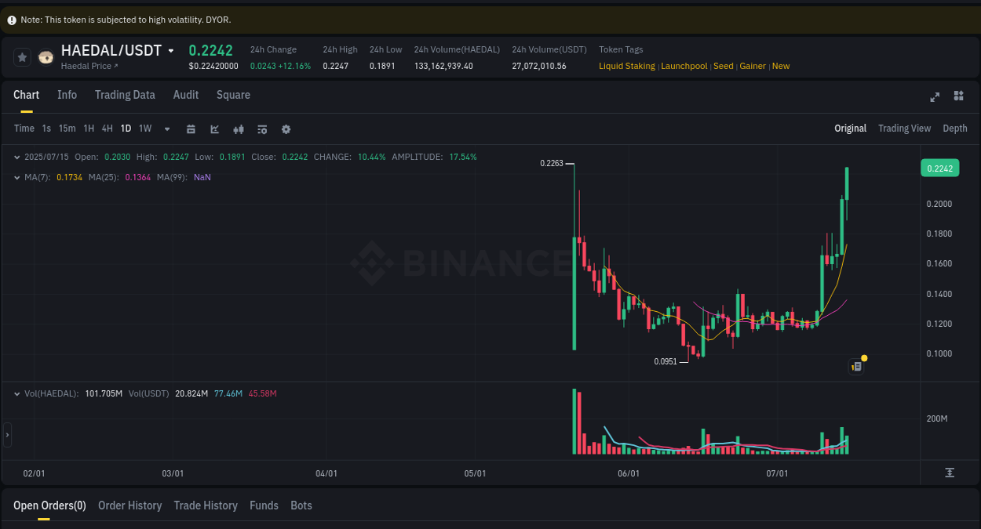Collapse the Vol(HAEDAL) volume legend row

(x=16, y=393)
